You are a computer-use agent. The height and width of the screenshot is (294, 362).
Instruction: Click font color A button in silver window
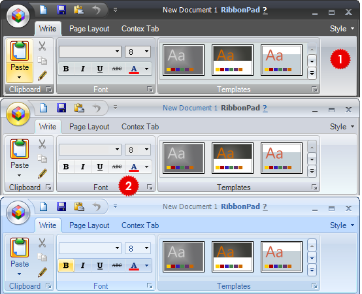tap(134, 167)
